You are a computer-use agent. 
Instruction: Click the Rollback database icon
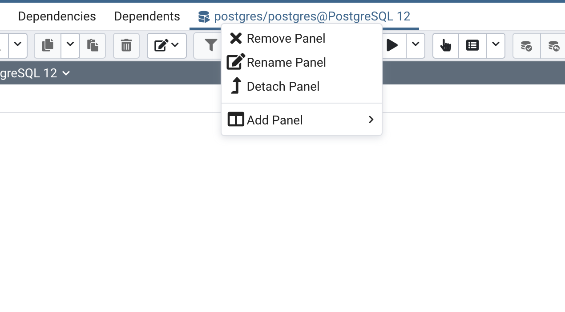pos(553,45)
